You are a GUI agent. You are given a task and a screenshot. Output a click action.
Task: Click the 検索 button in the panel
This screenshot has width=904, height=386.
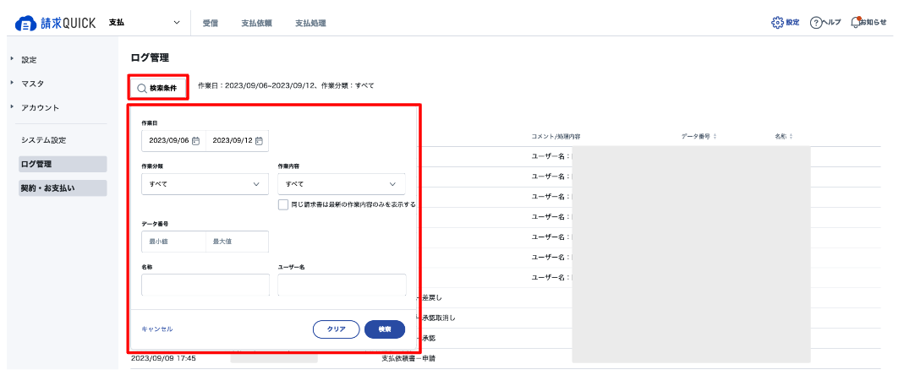385,329
